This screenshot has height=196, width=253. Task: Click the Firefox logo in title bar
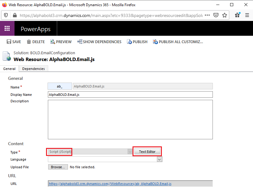pyautogui.click(x=5, y=5)
